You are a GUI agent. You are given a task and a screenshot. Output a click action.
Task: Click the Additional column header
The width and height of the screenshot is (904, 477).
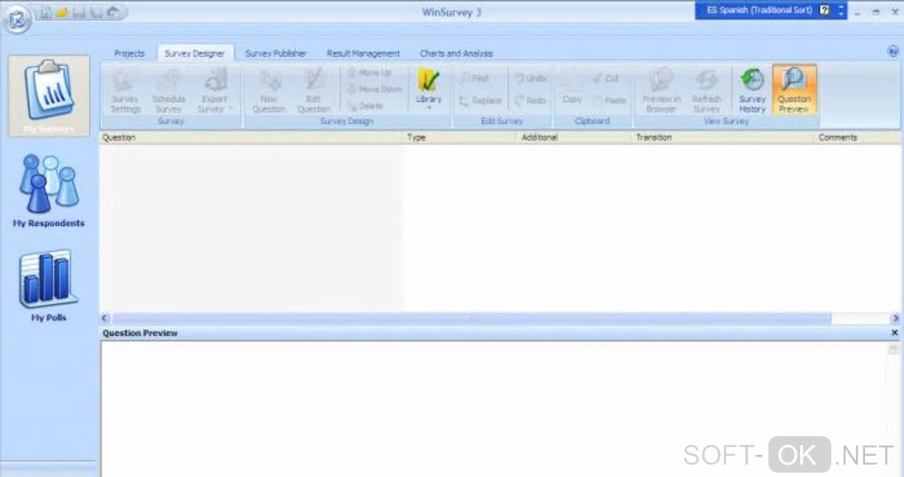(573, 137)
